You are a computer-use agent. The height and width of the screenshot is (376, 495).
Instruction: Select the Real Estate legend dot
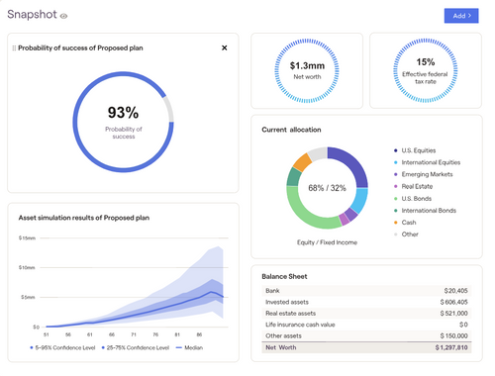396,186
